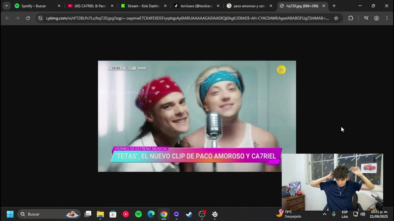
Task: Switch to the toniicavs TikTok tab
Action: pyautogui.click(x=197, y=6)
